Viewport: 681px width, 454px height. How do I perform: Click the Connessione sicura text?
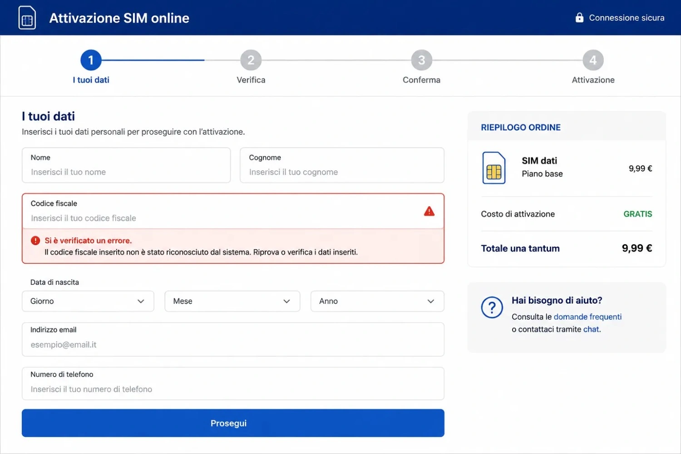(x=627, y=18)
